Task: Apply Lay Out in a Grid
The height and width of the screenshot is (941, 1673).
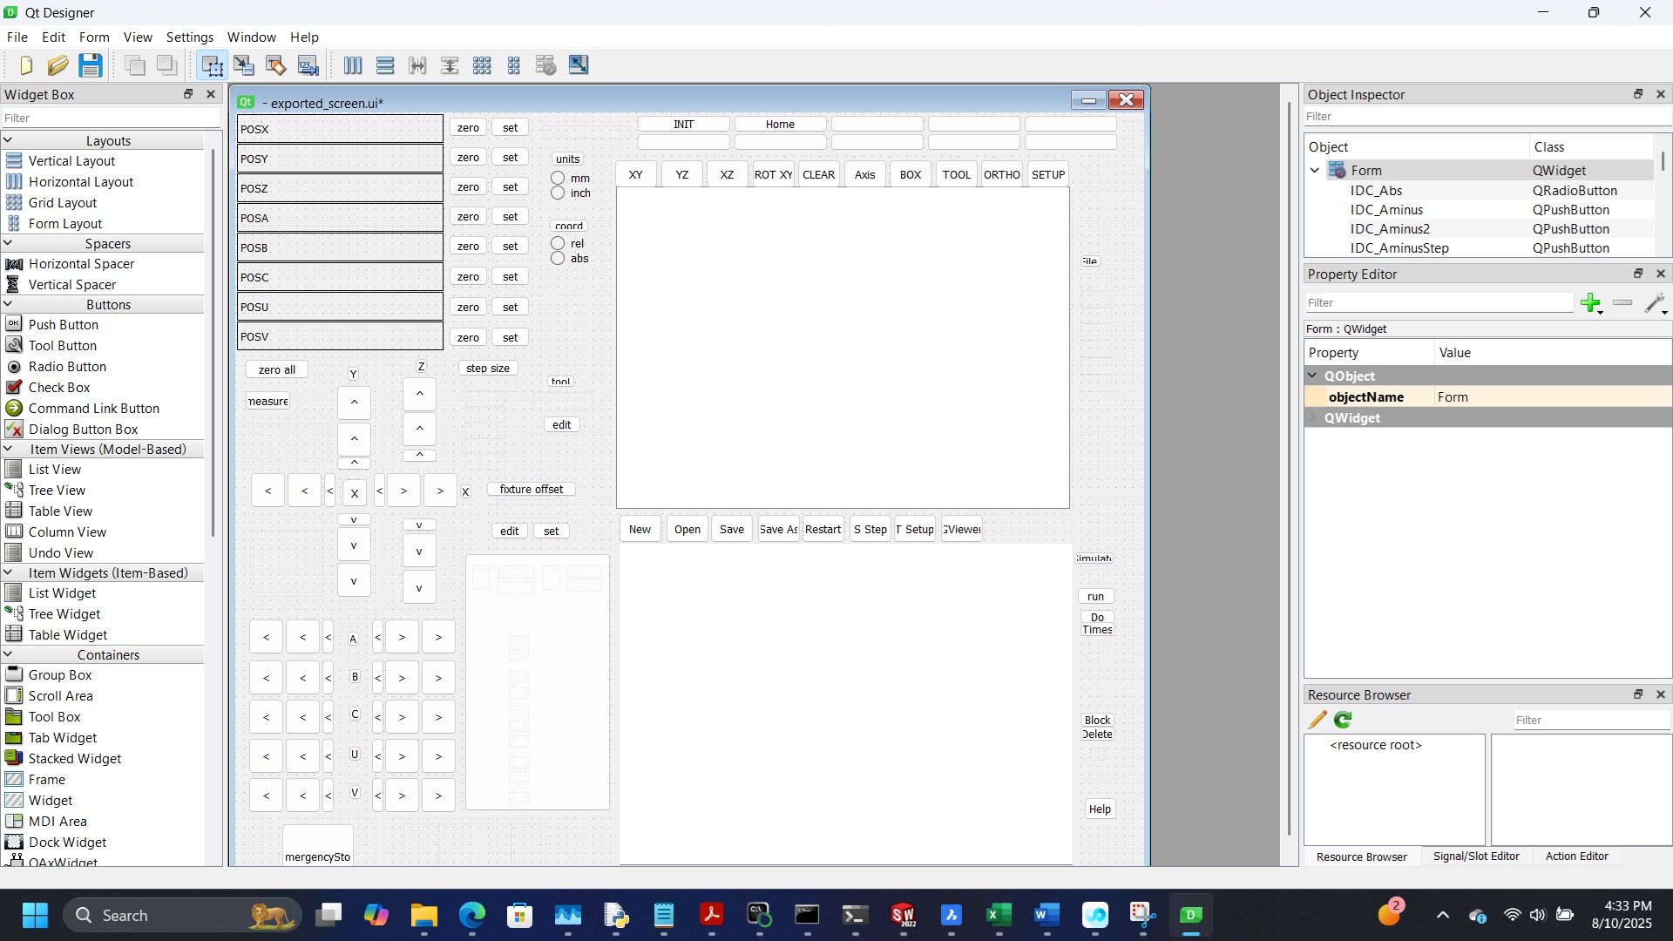Action: point(482,65)
